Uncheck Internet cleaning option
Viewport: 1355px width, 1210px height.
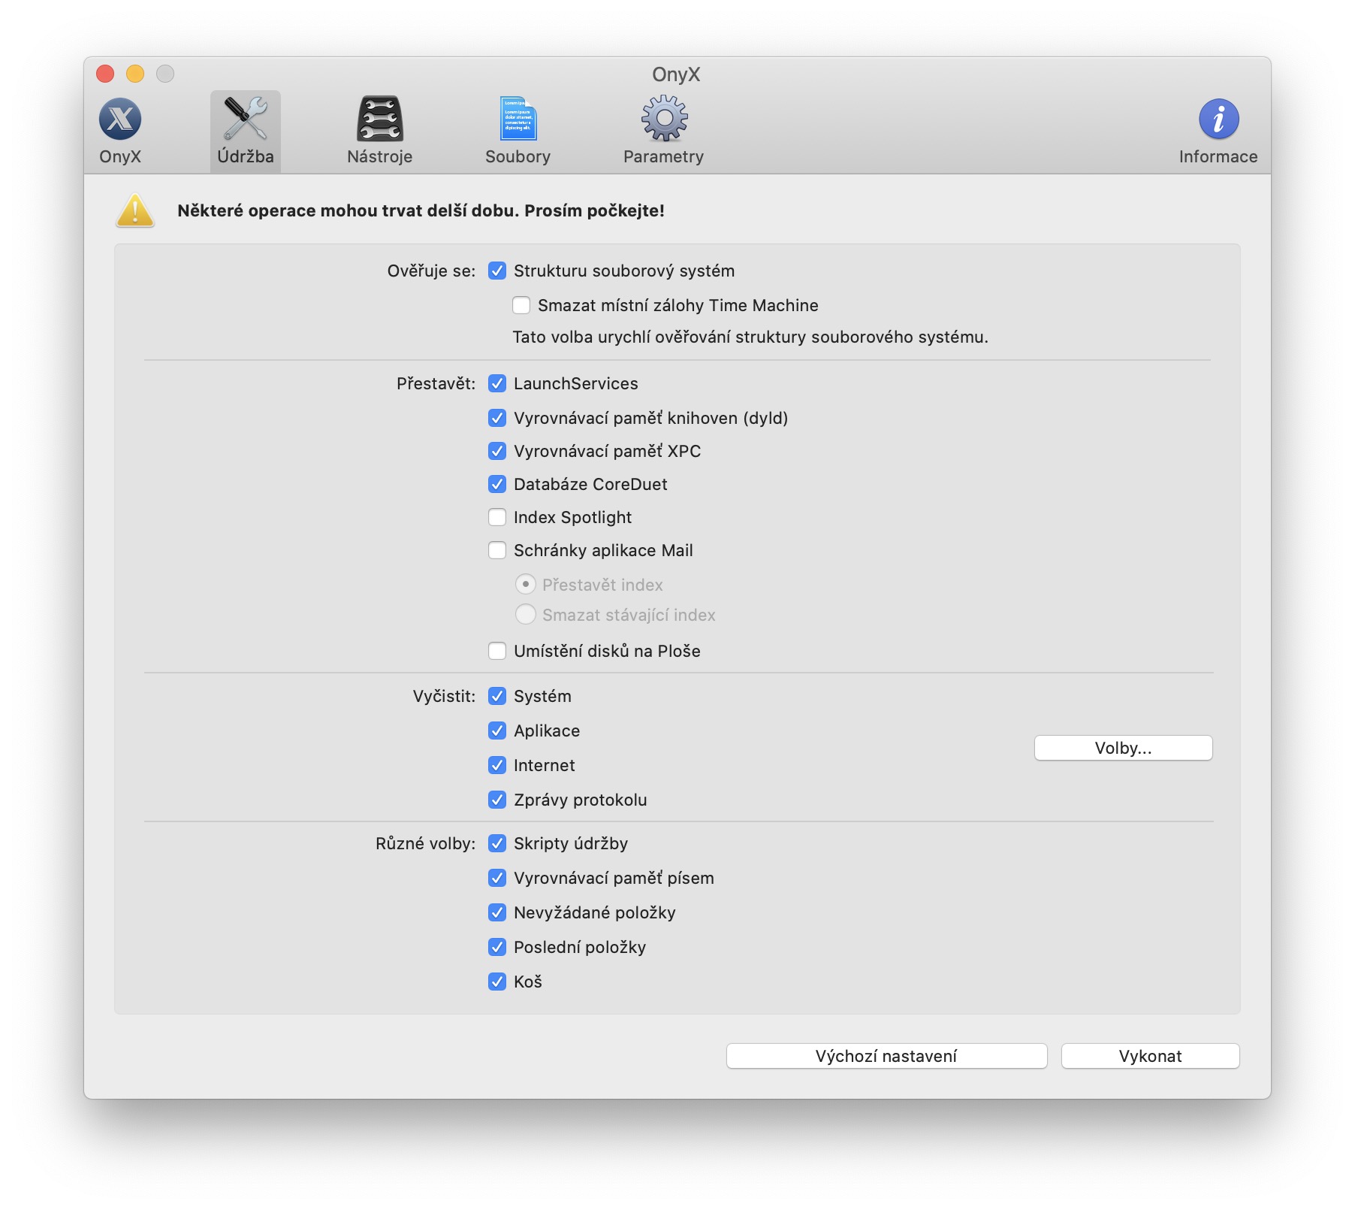tap(497, 765)
